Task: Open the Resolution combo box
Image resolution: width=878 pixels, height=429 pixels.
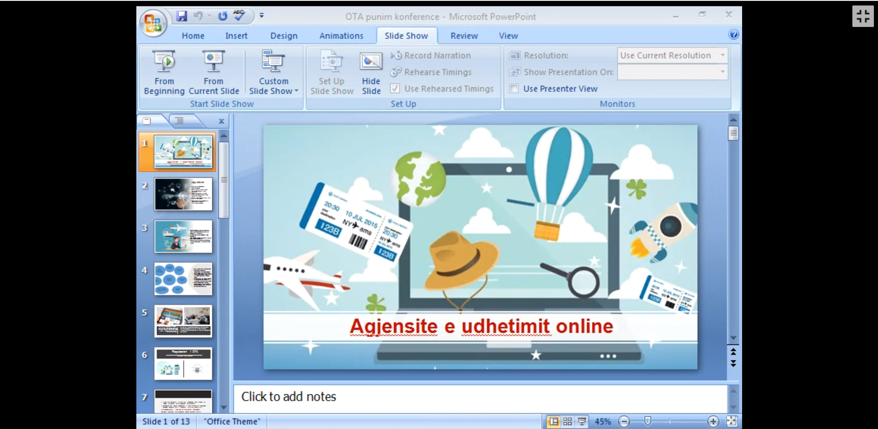Action: tap(672, 55)
